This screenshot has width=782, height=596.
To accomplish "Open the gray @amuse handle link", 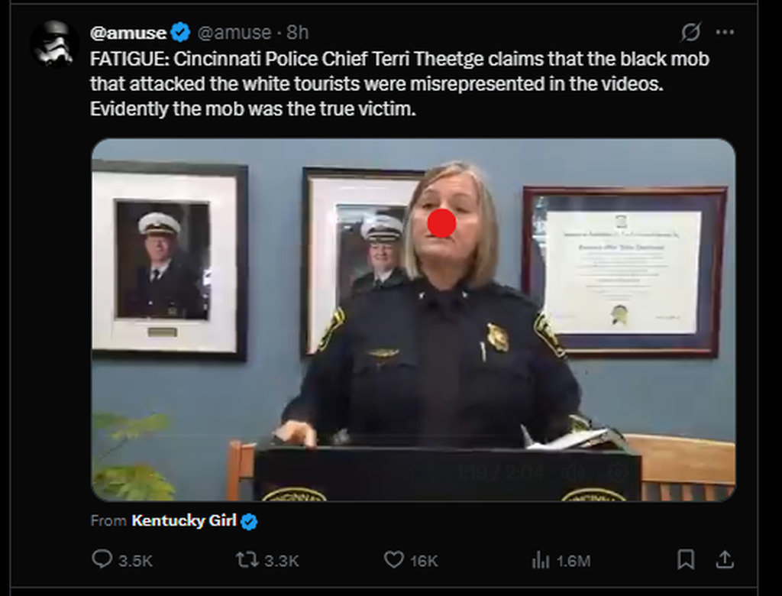I will click(234, 32).
